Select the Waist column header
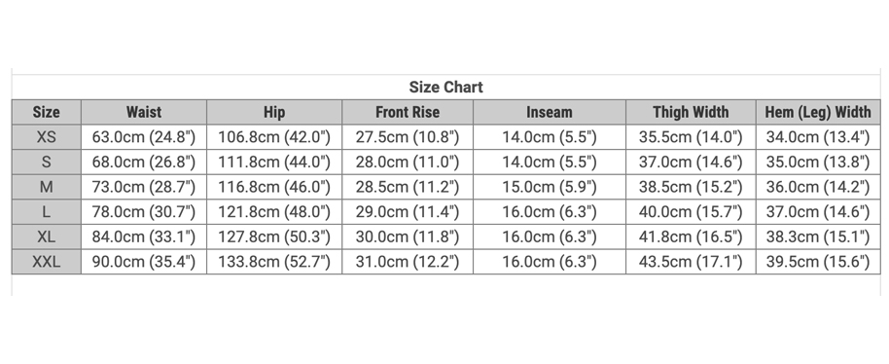 tap(144, 112)
